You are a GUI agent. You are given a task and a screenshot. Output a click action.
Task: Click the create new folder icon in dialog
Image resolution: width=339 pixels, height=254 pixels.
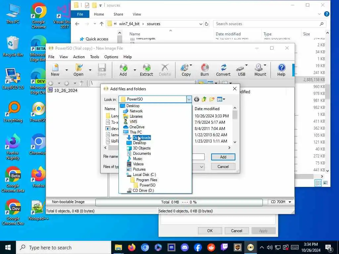(x=212, y=99)
